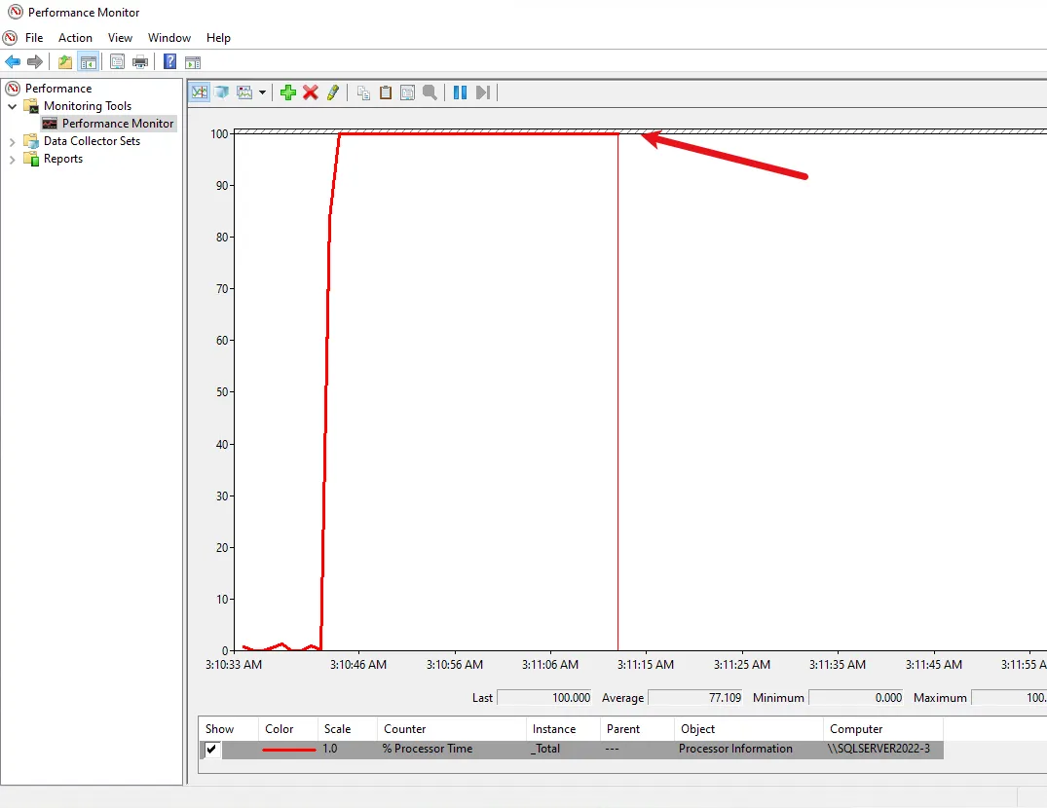Viewport: 1047px width, 808px height.
Task: Click the Paste Counter List icon
Action: [x=386, y=92]
